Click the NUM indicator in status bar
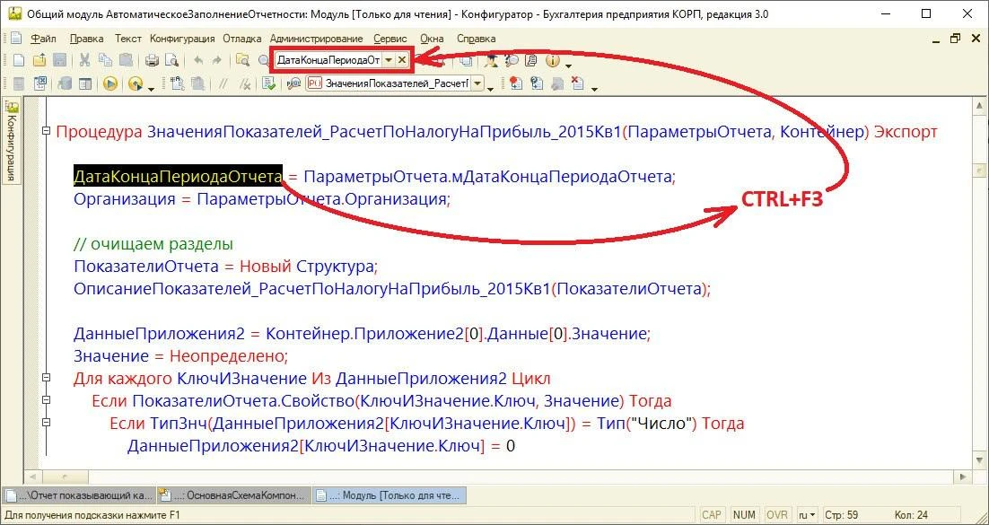Viewport: 989px width, 525px height. [x=745, y=515]
